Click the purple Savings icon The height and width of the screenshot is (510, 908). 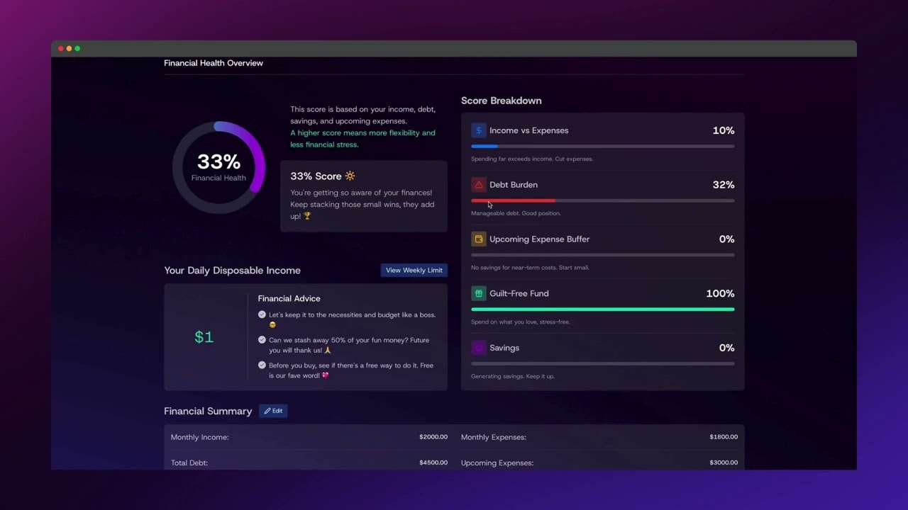pyautogui.click(x=479, y=348)
